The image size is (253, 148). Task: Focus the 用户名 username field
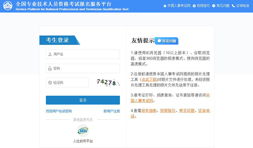pyautogui.click(x=83, y=54)
